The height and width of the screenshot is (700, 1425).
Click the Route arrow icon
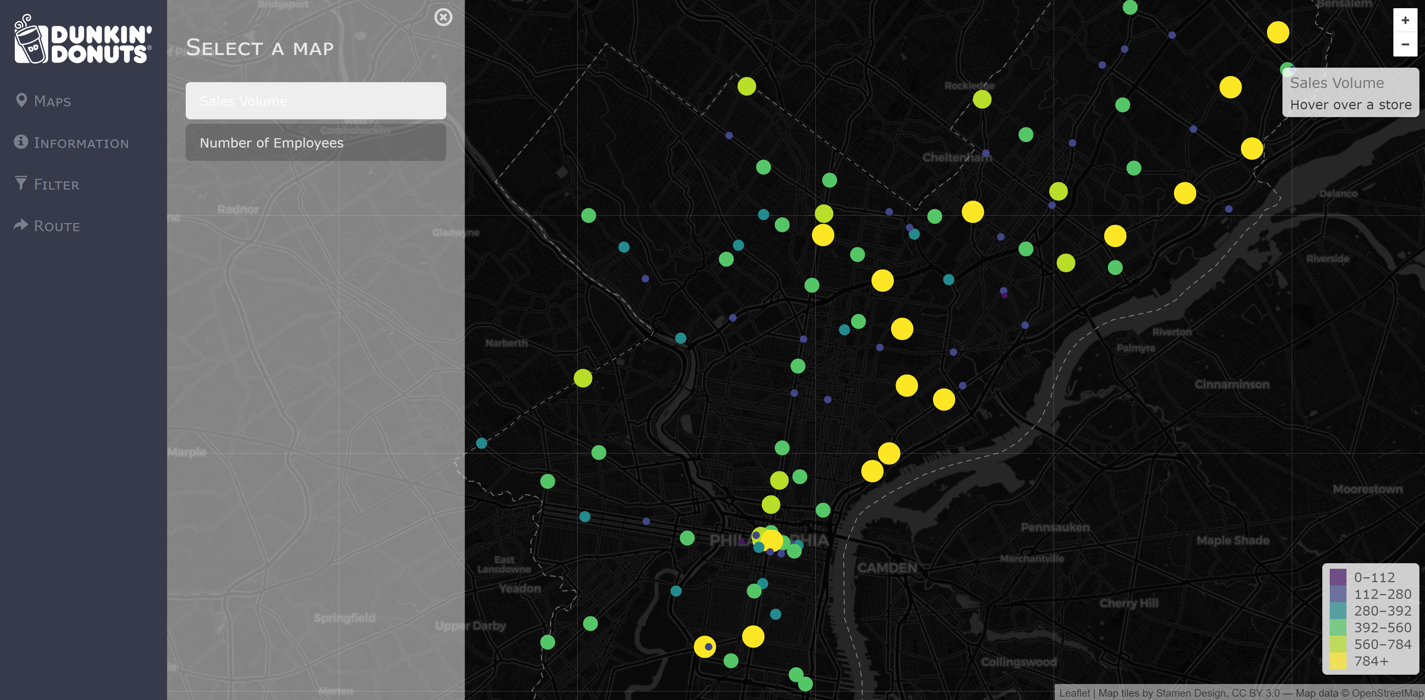pyautogui.click(x=21, y=225)
